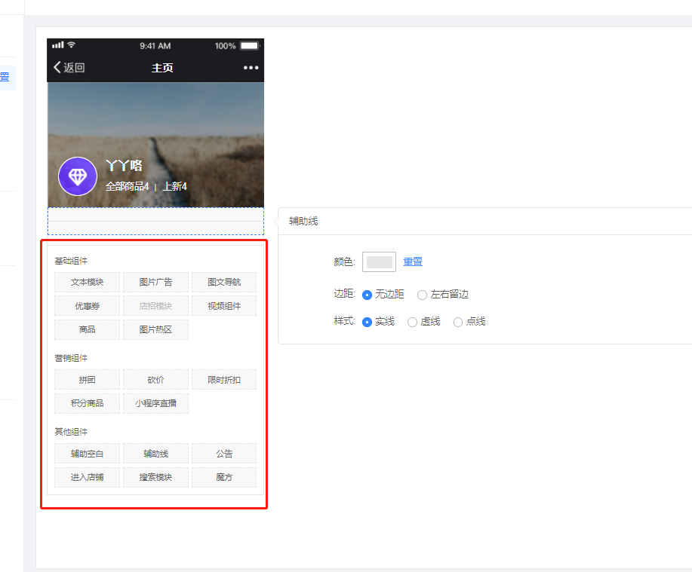Choose 实线 solid line style
Viewport: 692px width, 572px height.
click(x=368, y=322)
